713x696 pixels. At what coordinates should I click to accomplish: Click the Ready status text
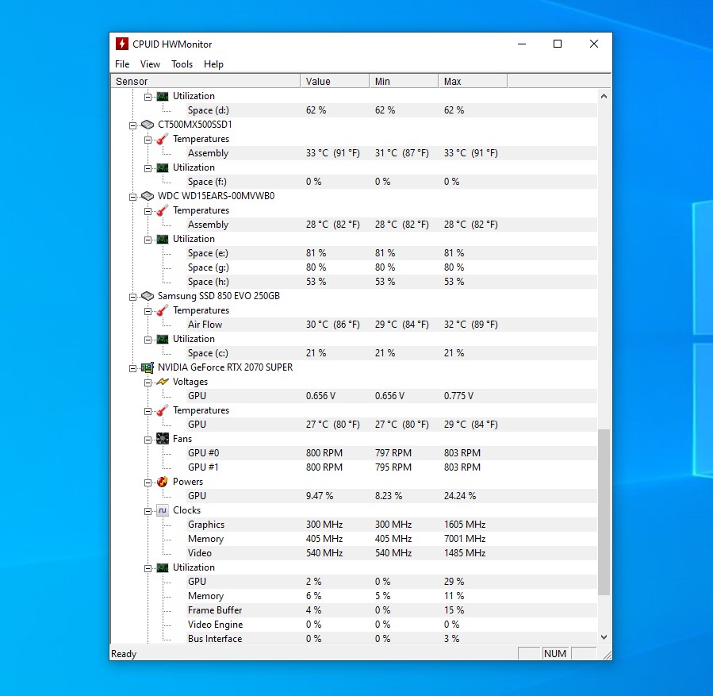tap(124, 654)
